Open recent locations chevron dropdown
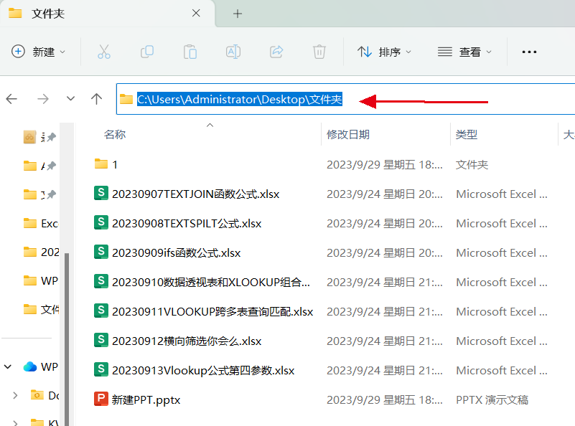 [71, 98]
